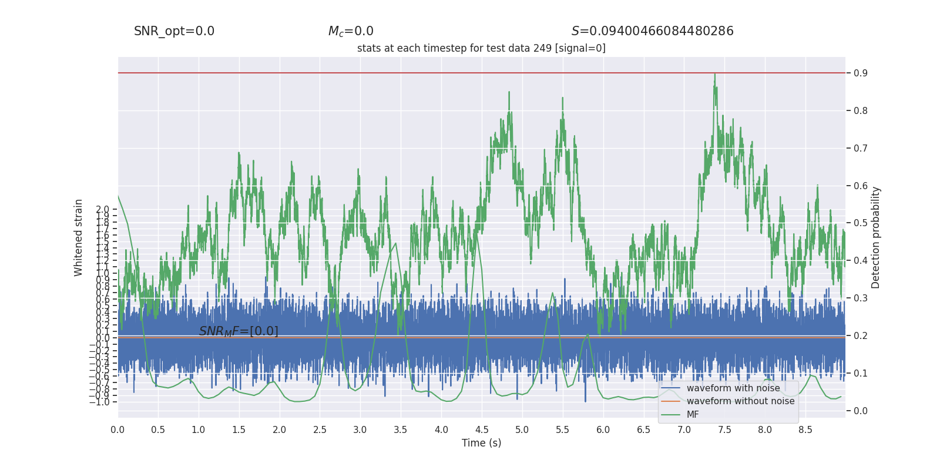
Task: Click the 0.3 tick on the right axis
Action: click(861, 298)
